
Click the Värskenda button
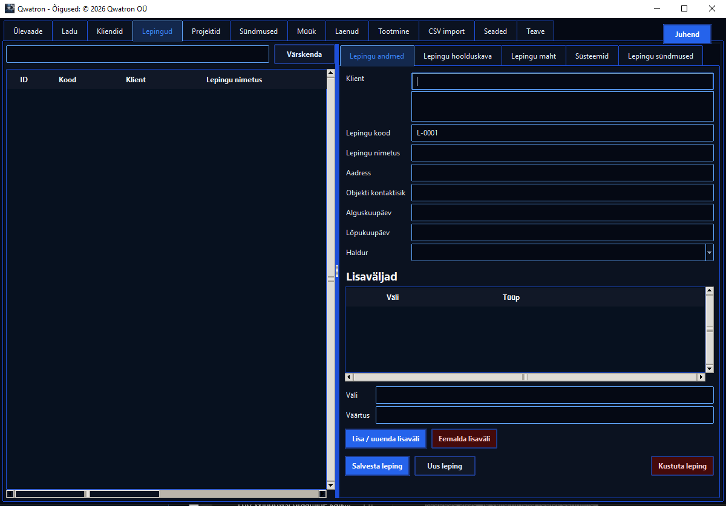tap(304, 54)
